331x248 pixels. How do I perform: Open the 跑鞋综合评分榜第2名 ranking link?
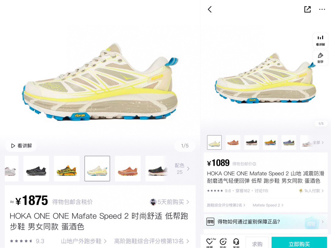point(226,205)
